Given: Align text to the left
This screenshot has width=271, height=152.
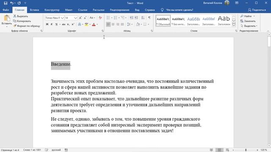Looking at the screenshot, I should point(108,24).
